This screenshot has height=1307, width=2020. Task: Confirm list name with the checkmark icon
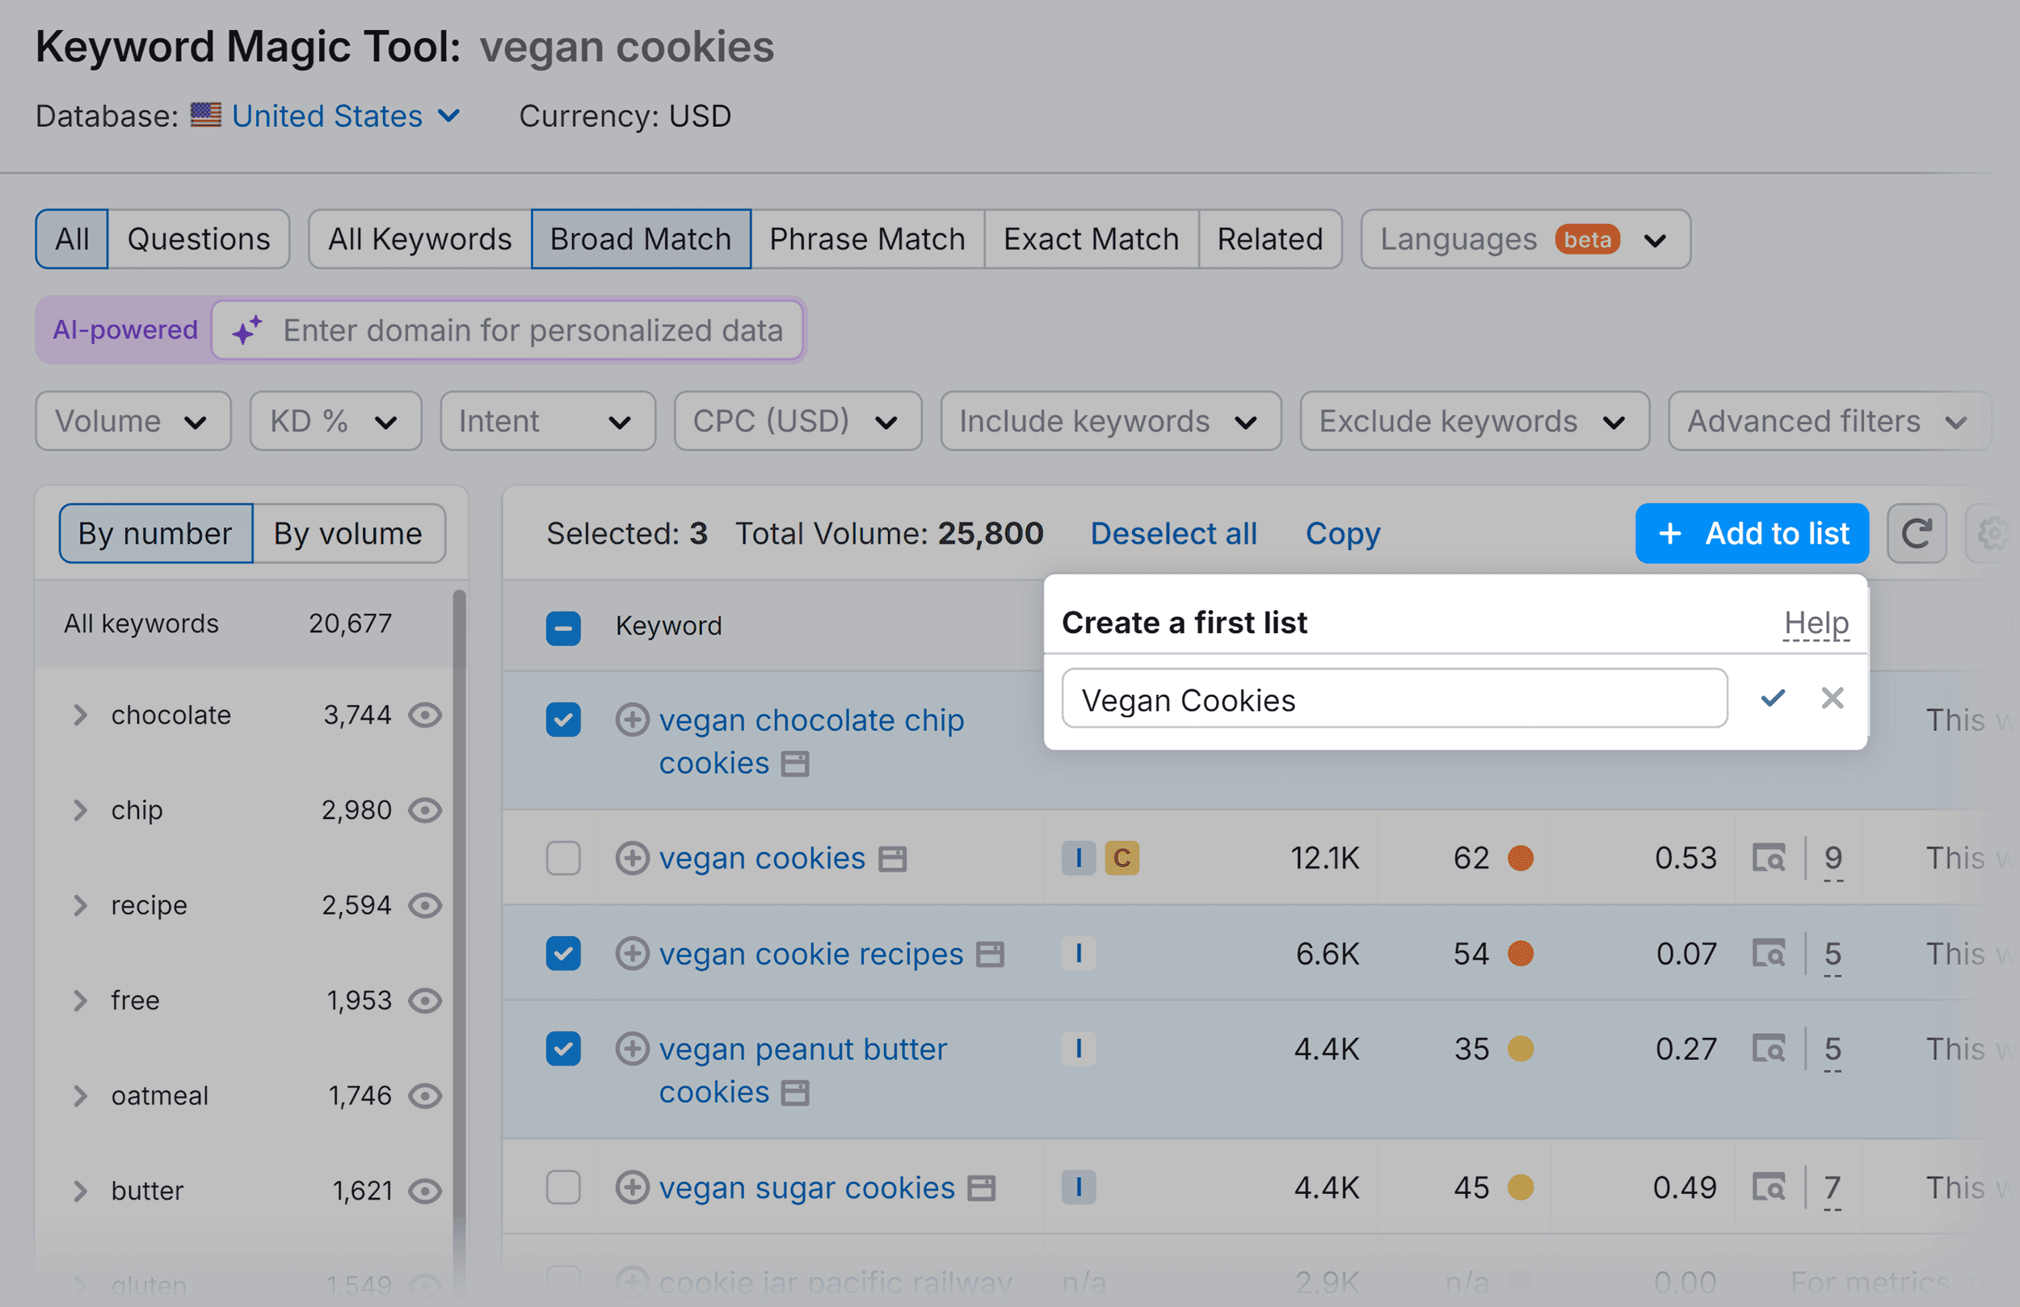(1772, 698)
